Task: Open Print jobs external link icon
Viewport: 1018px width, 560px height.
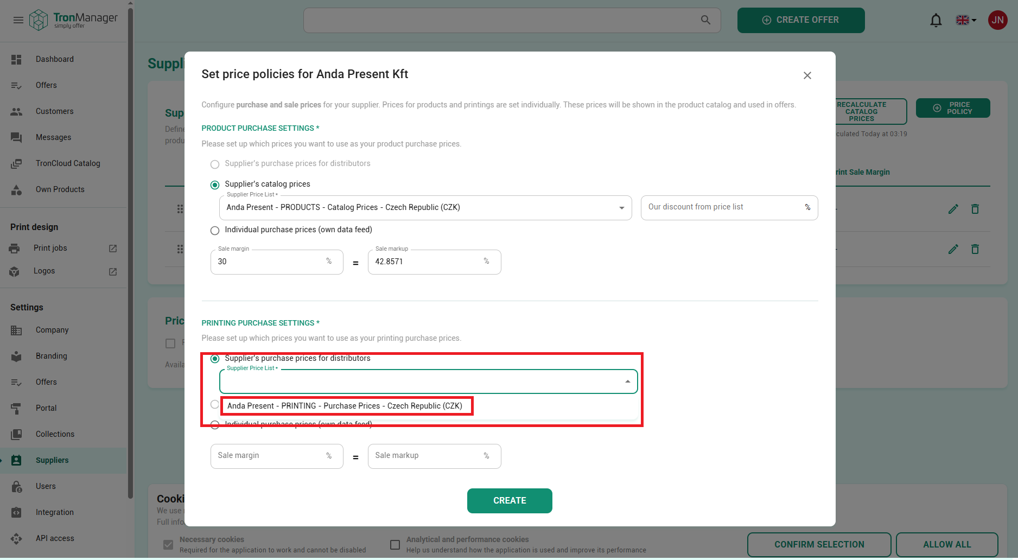Action: 113,249
